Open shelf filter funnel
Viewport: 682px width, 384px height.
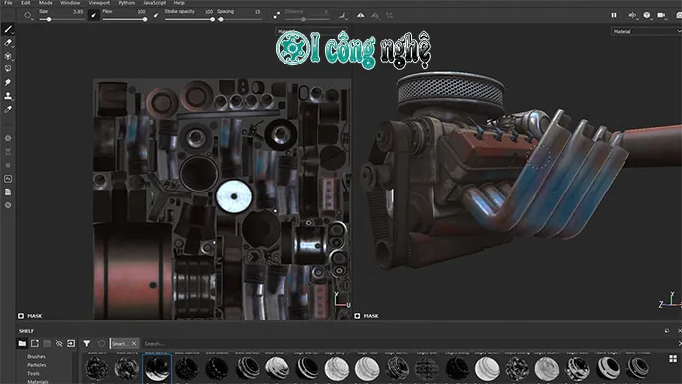87,344
